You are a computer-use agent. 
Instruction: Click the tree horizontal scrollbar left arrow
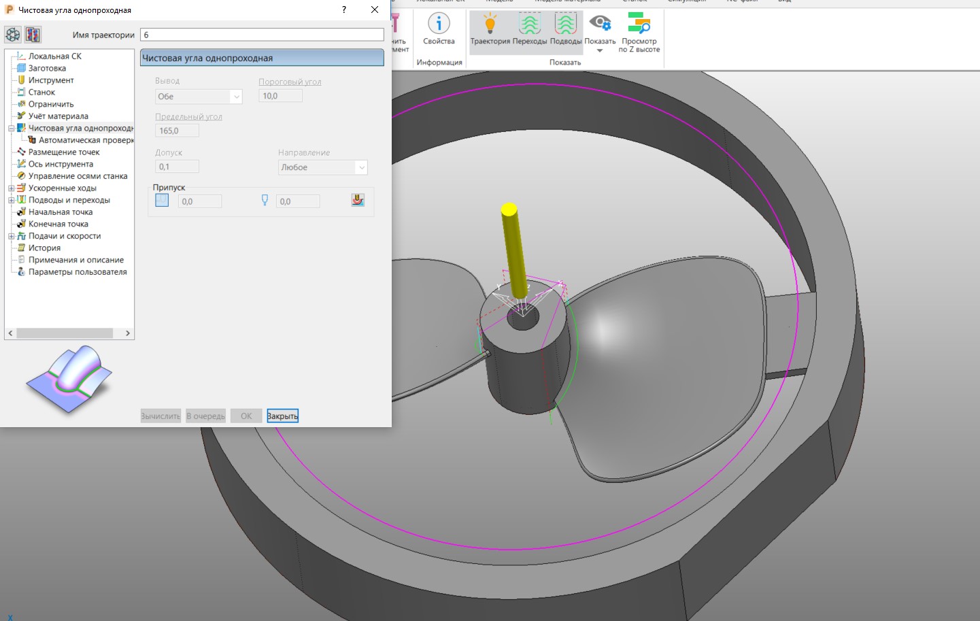coord(10,333)
